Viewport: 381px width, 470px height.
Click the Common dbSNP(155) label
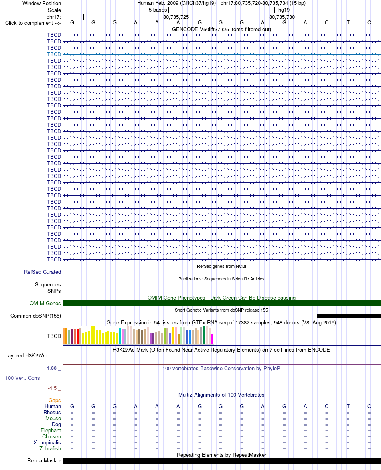coord(36,316)
